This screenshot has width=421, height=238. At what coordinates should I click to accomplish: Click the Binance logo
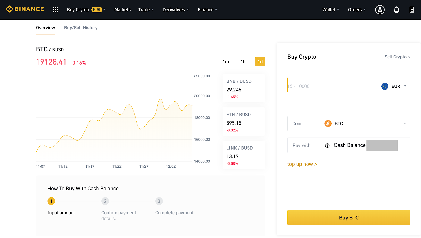[25, 9]
